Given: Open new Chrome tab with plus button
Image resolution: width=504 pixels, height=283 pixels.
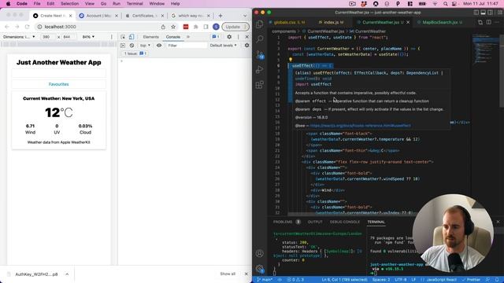Looking at the screenshot, I should [220, 16].
